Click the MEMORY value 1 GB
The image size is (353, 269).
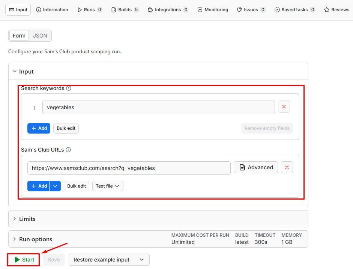point(287,242)
